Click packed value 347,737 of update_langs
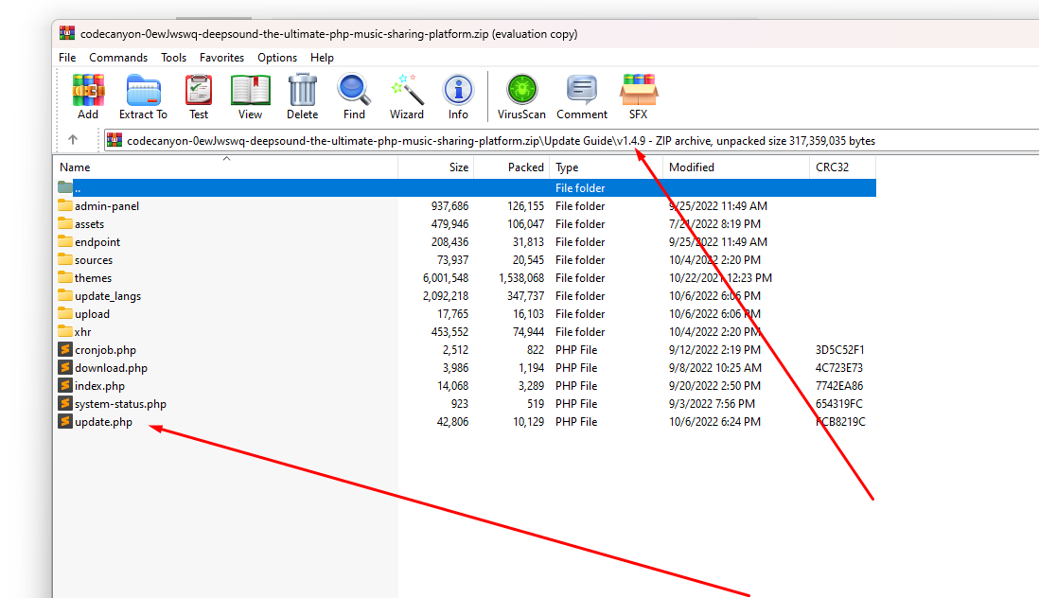This screenshot has height=598, width=1039. (525, 296)
